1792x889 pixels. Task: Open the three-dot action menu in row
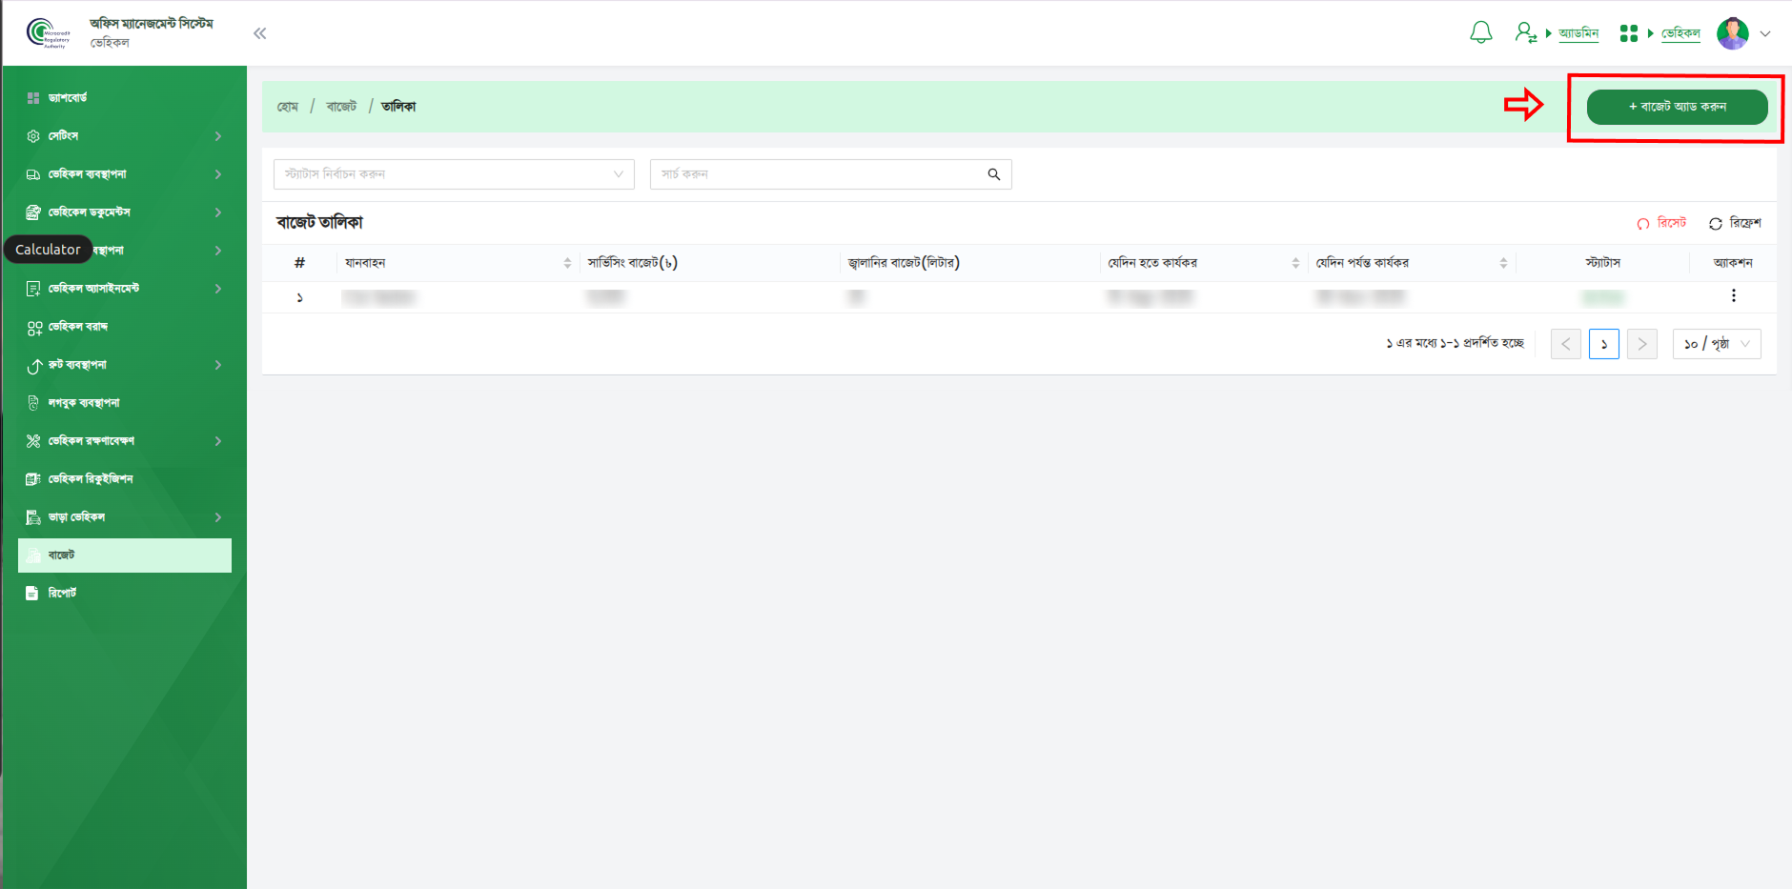1733,296
